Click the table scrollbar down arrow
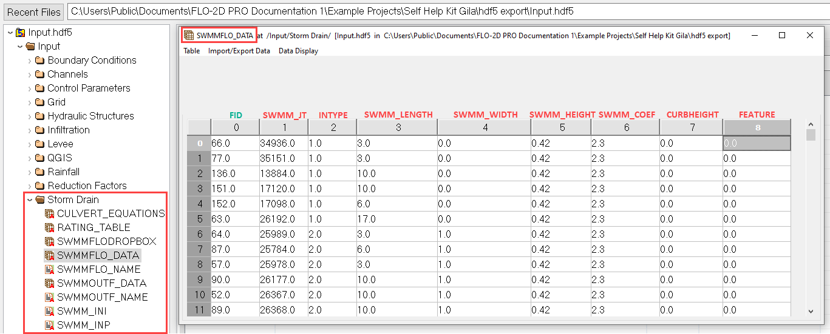Viewport: 830px width, 334px height. click(x=811, y=311)
